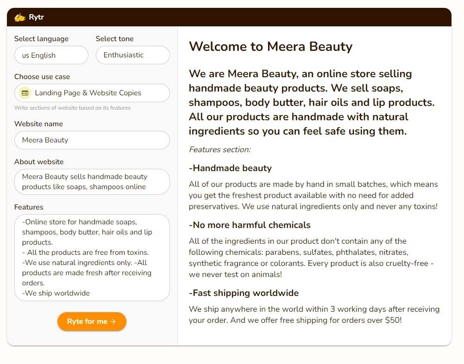
Task: Click the -Handmade beauty subheading
Action: [230, 168]
